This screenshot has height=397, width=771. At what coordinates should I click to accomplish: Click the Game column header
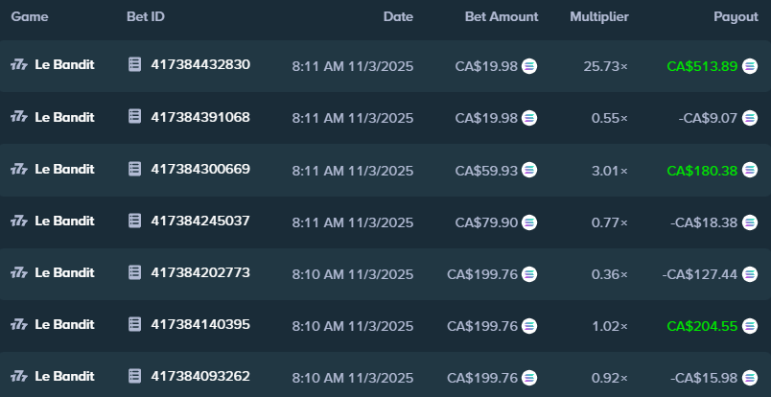(x=30, y=16)
